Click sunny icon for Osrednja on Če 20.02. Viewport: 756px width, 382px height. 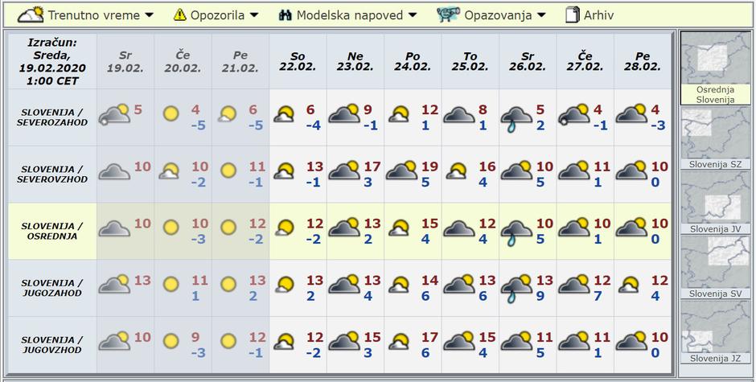tap(171, 228)
